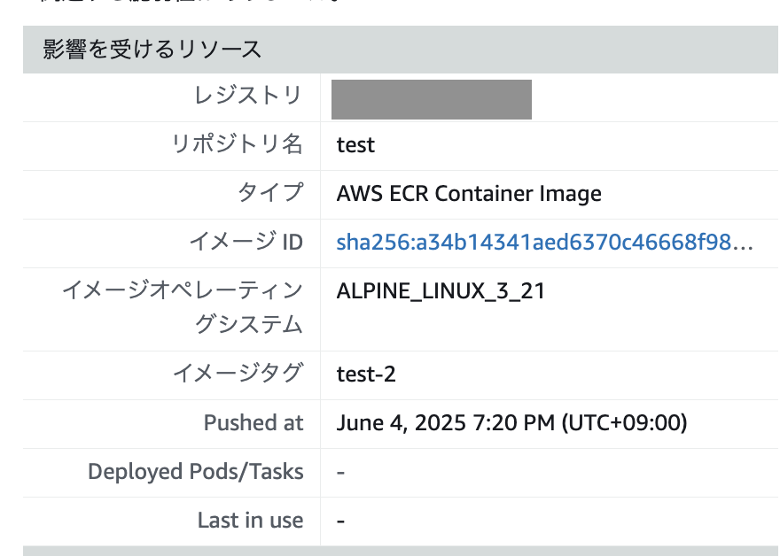The image size is (780, 556).
Task: Click the Pushed at row label
Action: click(x=253, y=423)
